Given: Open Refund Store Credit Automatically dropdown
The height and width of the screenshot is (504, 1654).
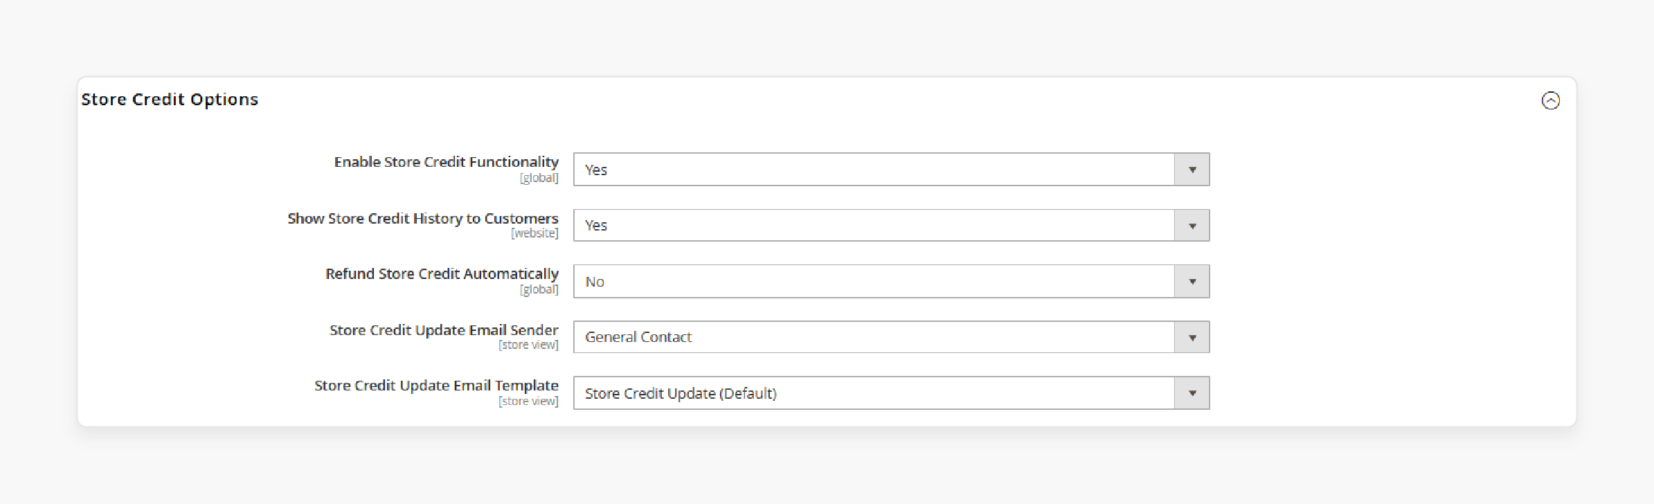Looking at the screenshot, I should (x=891, y=282).
